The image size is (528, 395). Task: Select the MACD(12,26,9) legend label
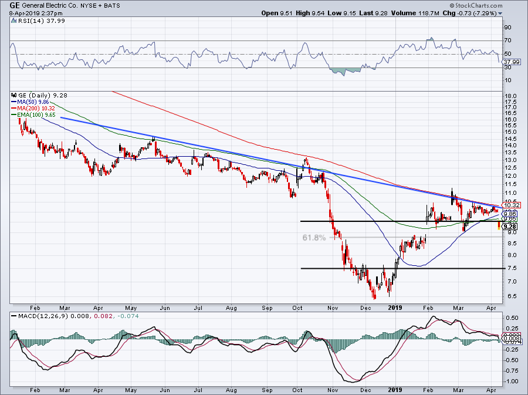point(42,316)
